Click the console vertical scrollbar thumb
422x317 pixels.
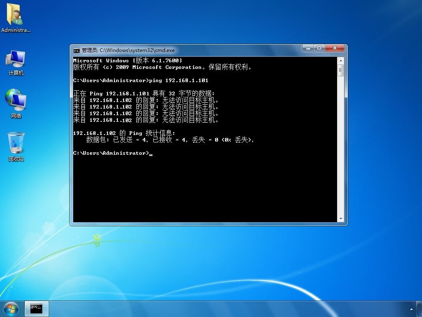pyautogui.click(x=340, y=70)
